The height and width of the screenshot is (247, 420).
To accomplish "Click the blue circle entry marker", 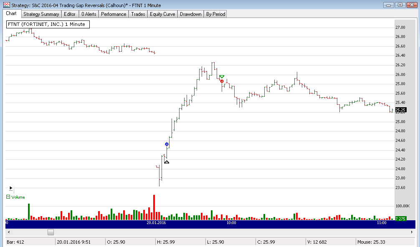I will click(x=167, y=144).
